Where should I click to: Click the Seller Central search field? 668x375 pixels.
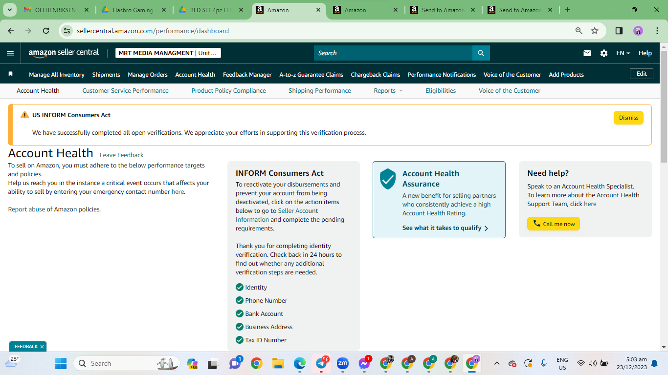[x=393, y=53]
